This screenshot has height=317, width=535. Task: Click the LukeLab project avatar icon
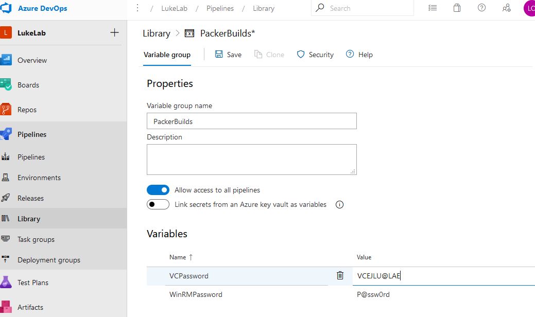click(x=6, y=33)
